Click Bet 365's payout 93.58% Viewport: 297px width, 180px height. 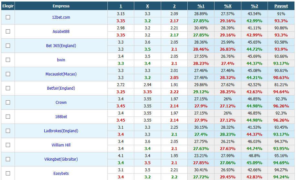tap(281, 42)
